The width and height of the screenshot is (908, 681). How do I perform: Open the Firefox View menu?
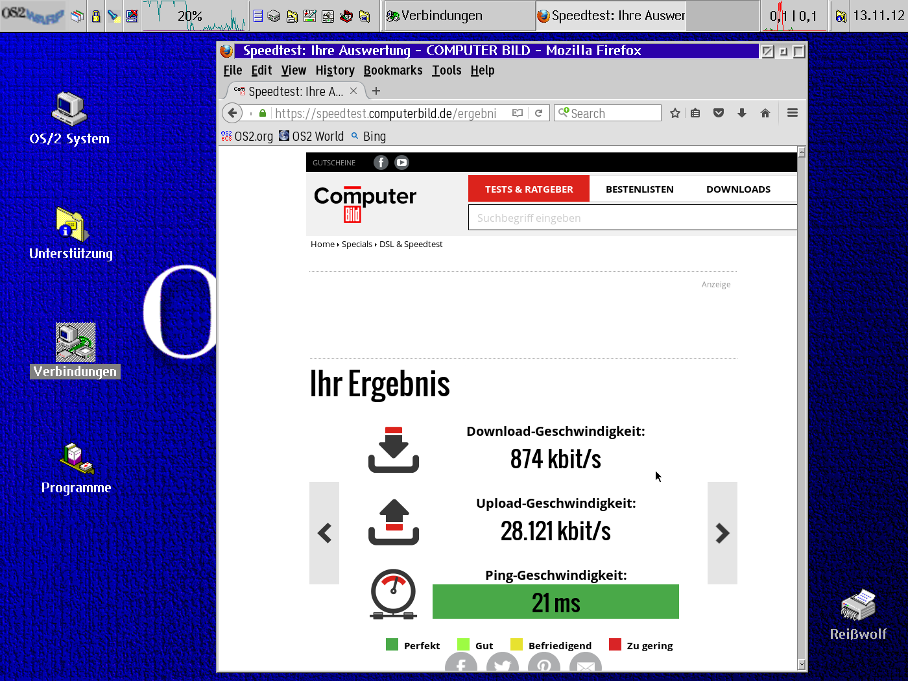[294, 70]
